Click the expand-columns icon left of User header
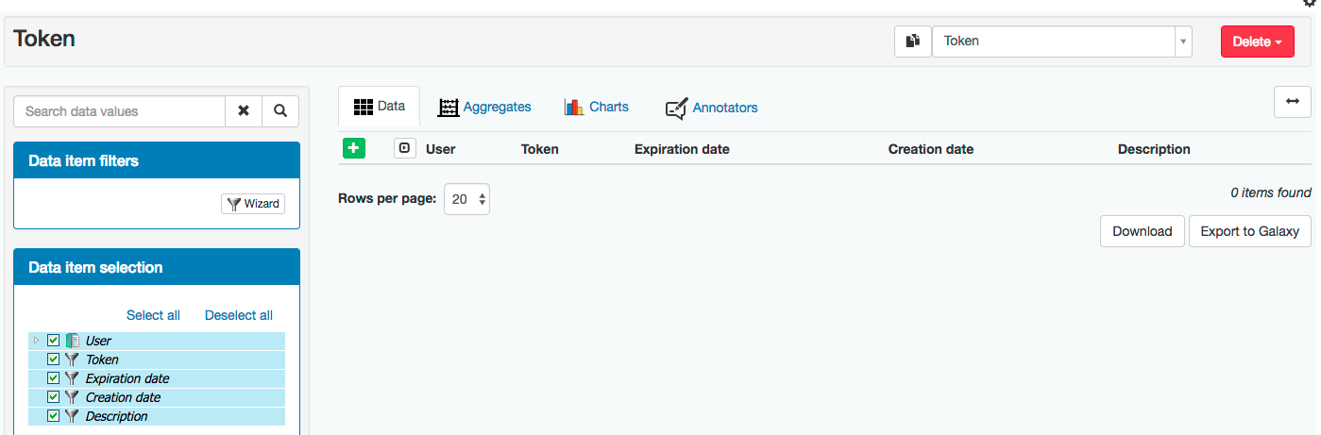The width and height of the screenshot is (1321, 435). [404, 148]
